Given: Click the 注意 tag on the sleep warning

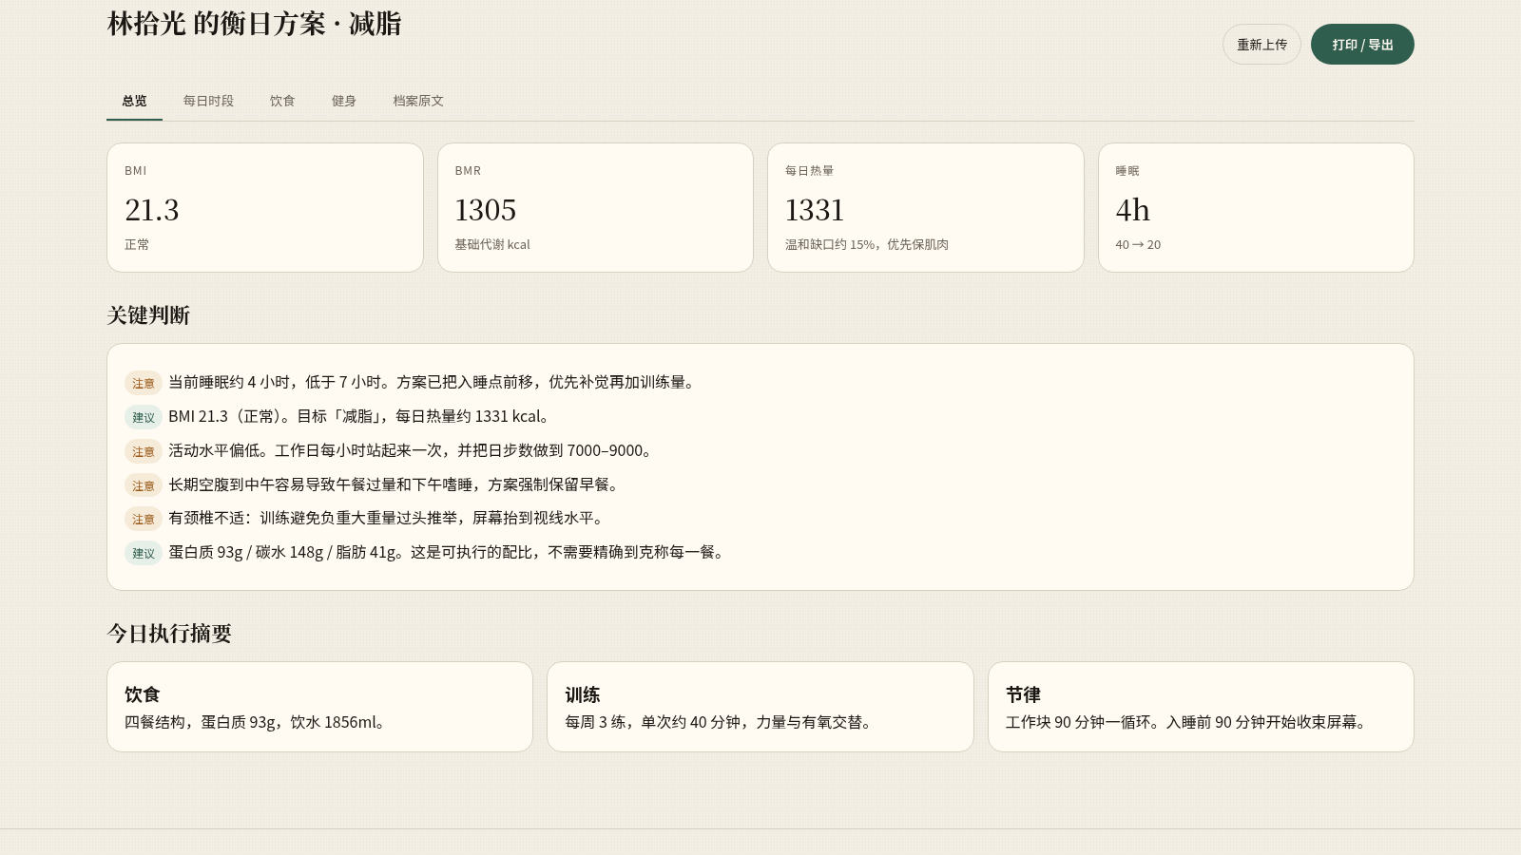Looking at the screenshot, I should pos(144,383).
